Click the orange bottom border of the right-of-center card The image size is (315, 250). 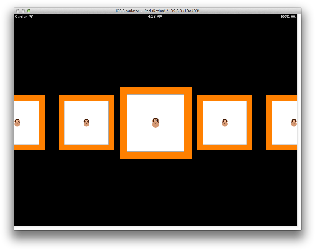pyautogui.click(x=225, y=148)
